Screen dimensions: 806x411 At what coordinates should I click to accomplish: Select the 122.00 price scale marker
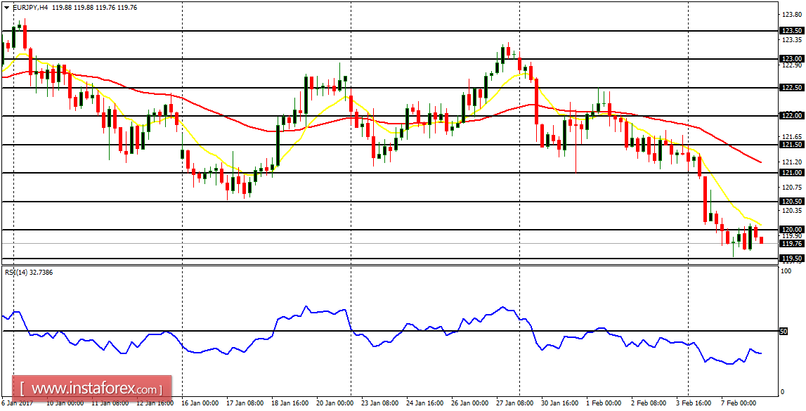pyautogui.click(x=791, y=115)
